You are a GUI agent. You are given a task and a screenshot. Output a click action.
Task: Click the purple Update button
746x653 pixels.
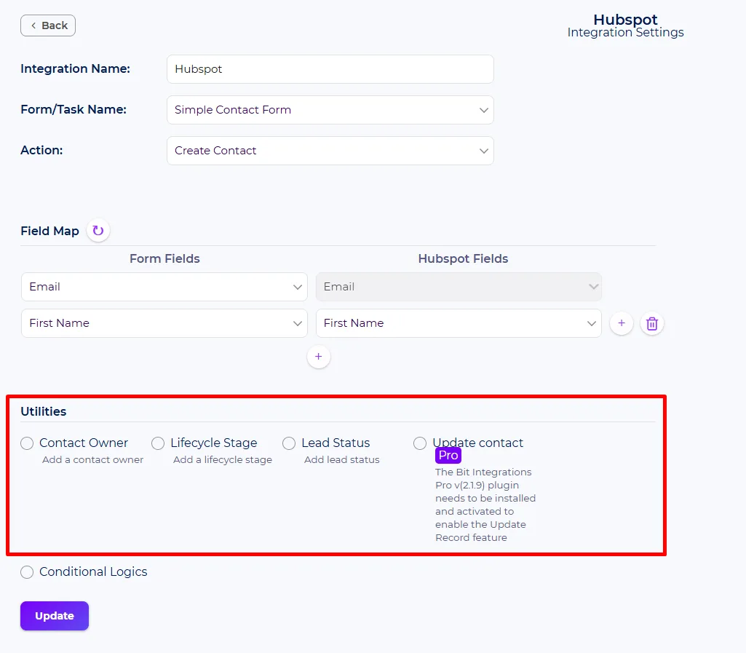55,616
